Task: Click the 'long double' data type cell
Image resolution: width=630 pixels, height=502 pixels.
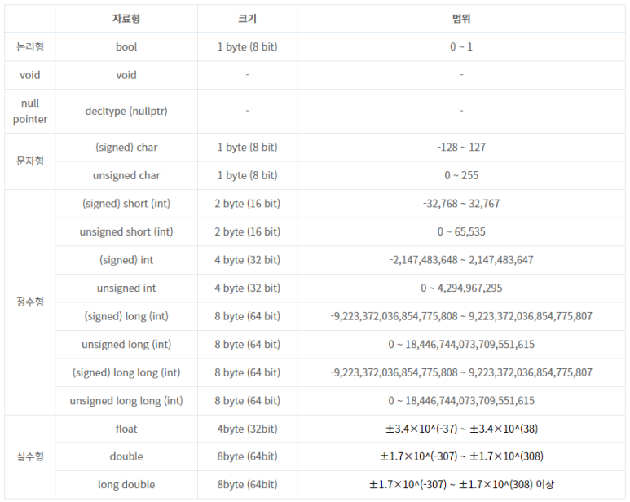Action: pyautogui.click(x=126, y=485)
